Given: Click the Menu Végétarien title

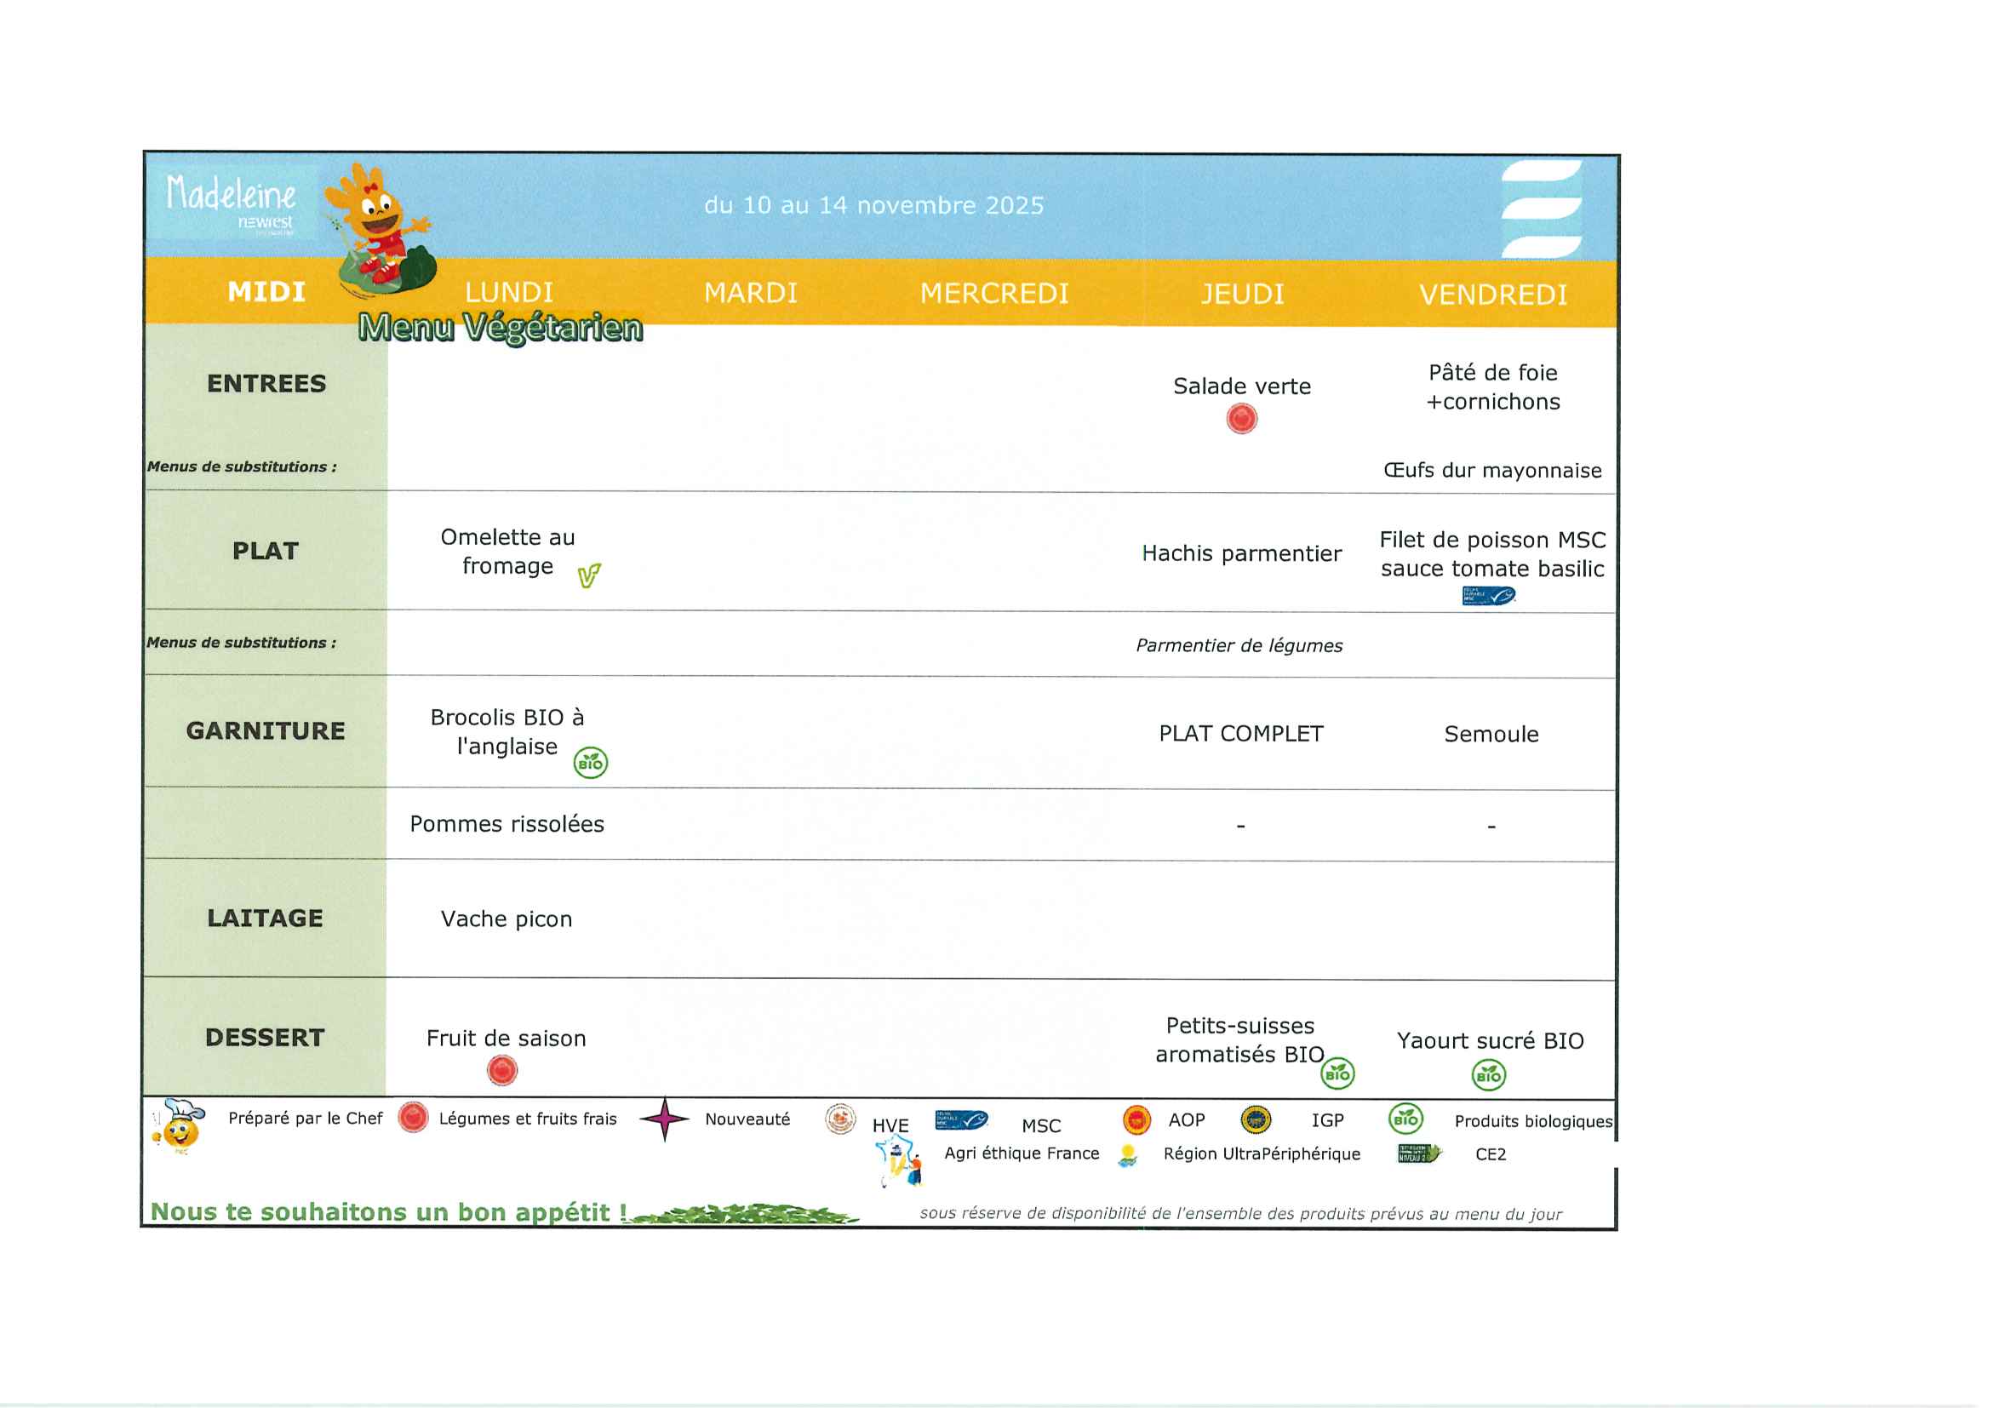Looking at the screenshot, I should 501,328.
